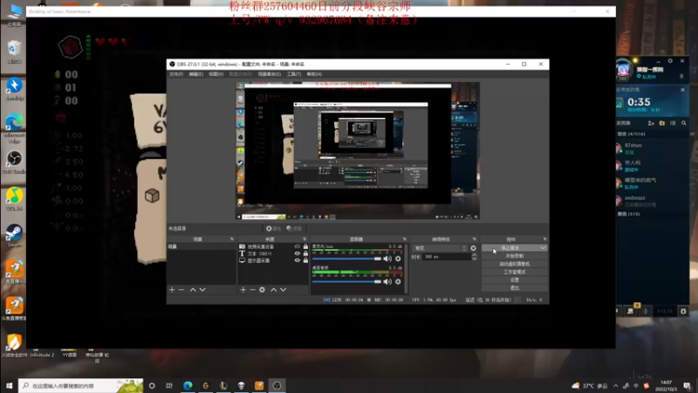
Task: Open the Steam desktop shortcut
Action: click(14, 236)
